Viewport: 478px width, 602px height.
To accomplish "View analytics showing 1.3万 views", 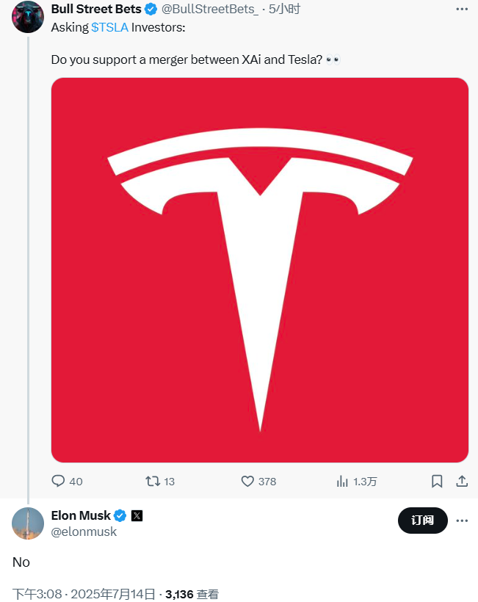I will click(x=356, y=481).
